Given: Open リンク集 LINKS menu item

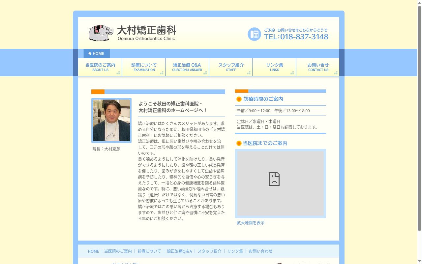Looking at the screenshot, I should click(274, 67).
